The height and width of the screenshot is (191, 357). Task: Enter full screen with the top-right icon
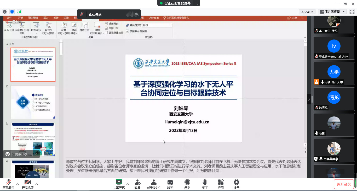pyautogui.click(x=352, y=12)
